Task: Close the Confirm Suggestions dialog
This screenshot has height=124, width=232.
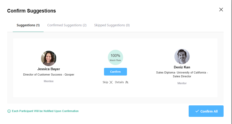Action: pyautogui.click(x=221, y=10)
